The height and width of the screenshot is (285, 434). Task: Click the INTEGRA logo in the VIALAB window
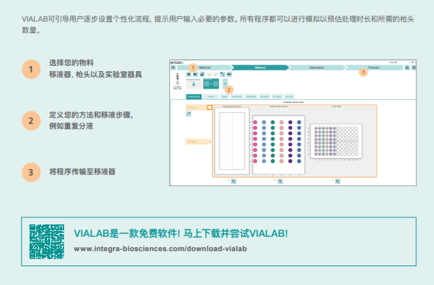pos(177,63)
